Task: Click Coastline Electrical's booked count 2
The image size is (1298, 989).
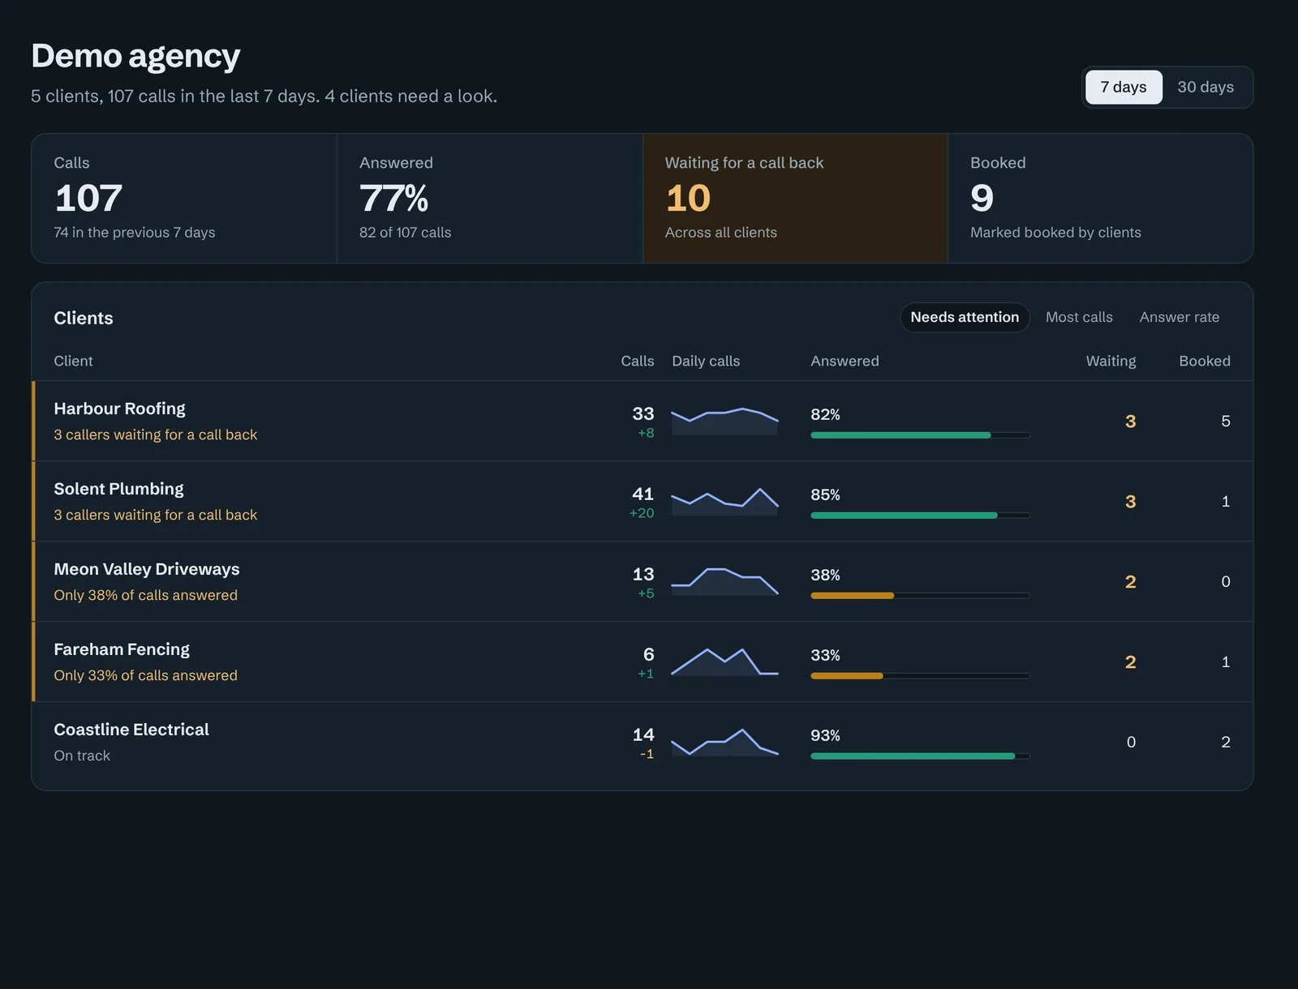Action: coord(1226,742)
